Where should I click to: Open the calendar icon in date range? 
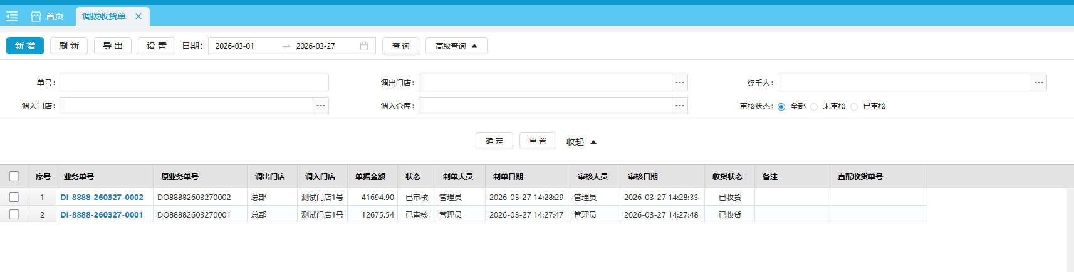pos(364,46)
